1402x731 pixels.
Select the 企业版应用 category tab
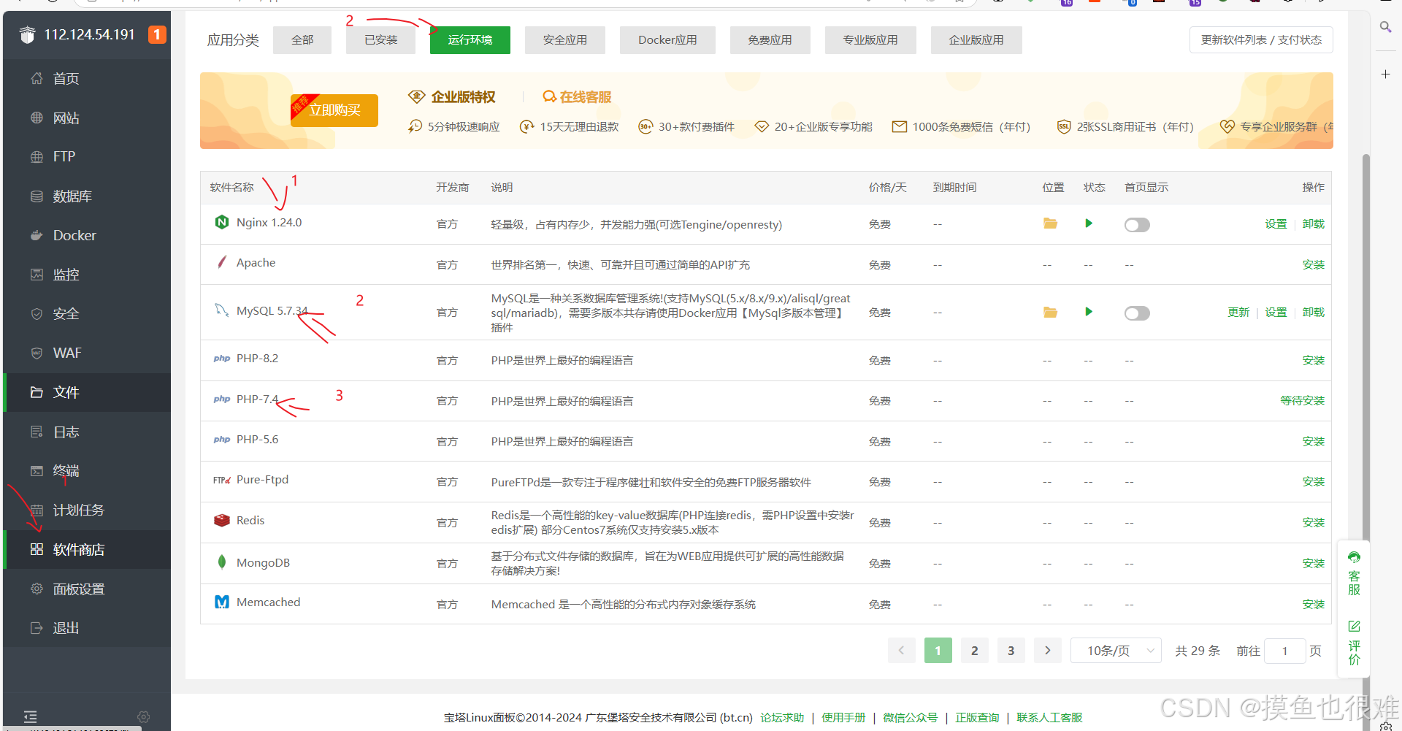pyautogui.click(x=976, y=40)
